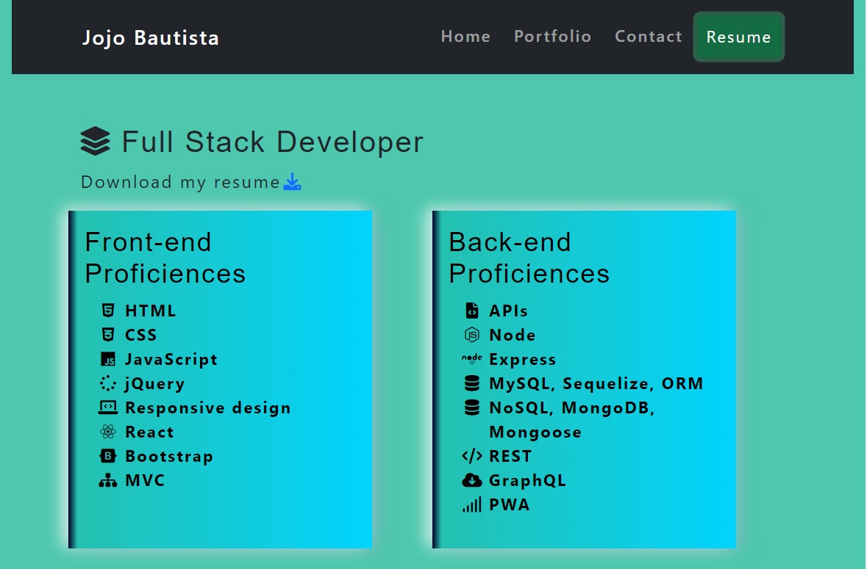Click the JS square icon beside JavaScript
This screenshot has height=569, width=867.
pos(108,359)
